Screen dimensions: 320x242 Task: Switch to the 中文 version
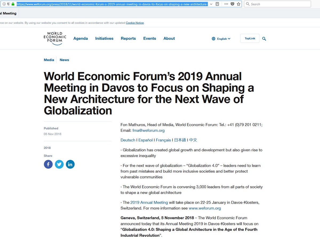[x=193, y=140]
